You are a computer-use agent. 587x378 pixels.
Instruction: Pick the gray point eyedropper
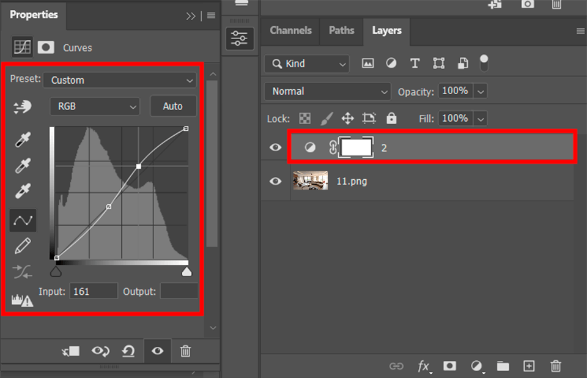[x=23, y=165]
